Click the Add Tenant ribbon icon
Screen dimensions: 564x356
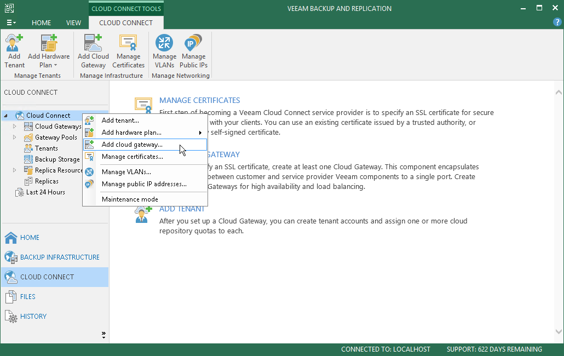tap(14, 43)
